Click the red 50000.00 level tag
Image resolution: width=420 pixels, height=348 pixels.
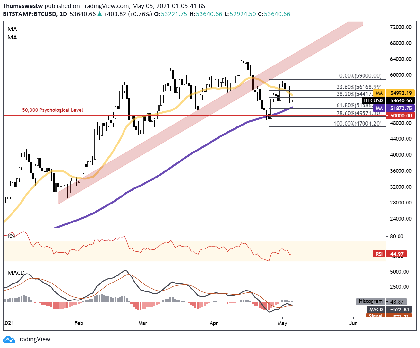(x=400, y=116)
